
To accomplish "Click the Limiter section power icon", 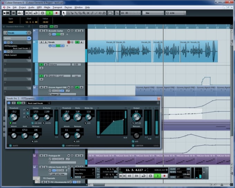I will tap(133, 145).
